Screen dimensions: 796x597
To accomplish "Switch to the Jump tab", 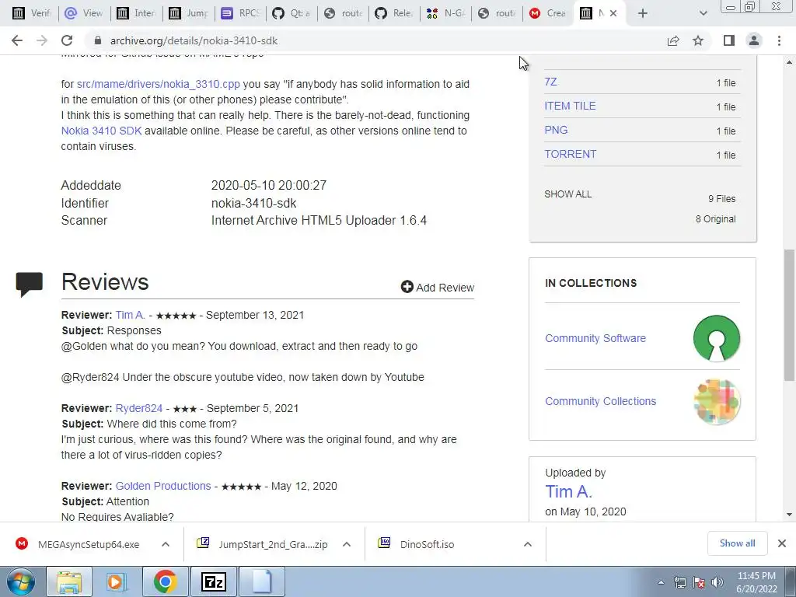I will click(x=188, y=13).
